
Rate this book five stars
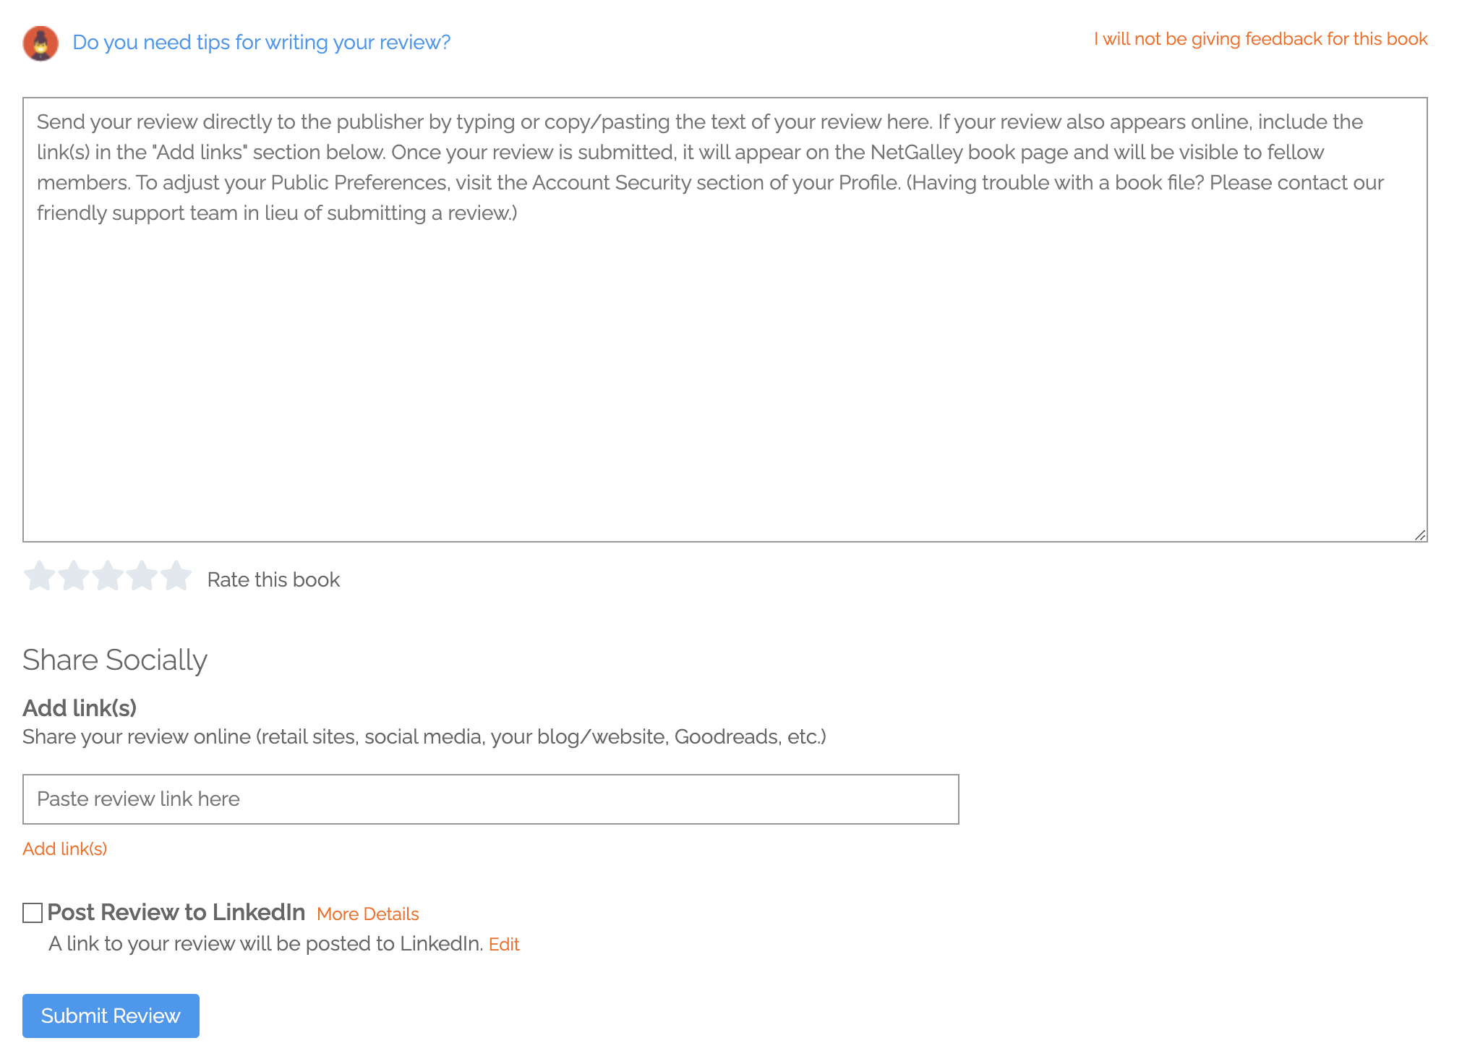pos(176,577)
